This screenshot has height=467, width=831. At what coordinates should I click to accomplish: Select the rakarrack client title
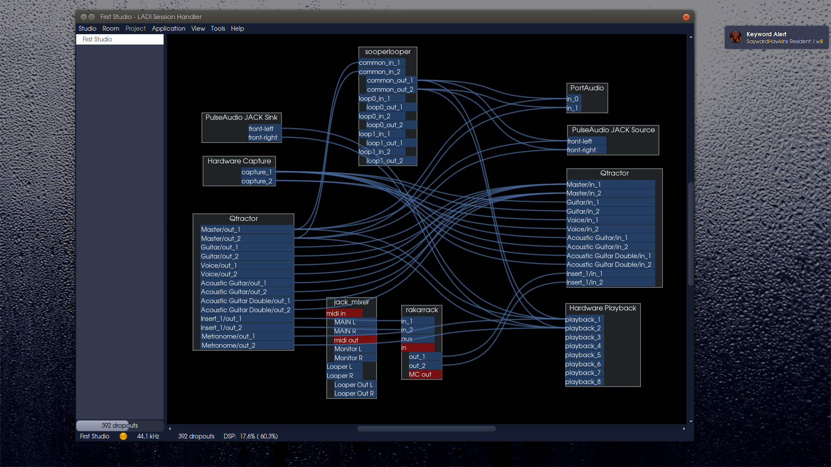click(x=422, y=310)
